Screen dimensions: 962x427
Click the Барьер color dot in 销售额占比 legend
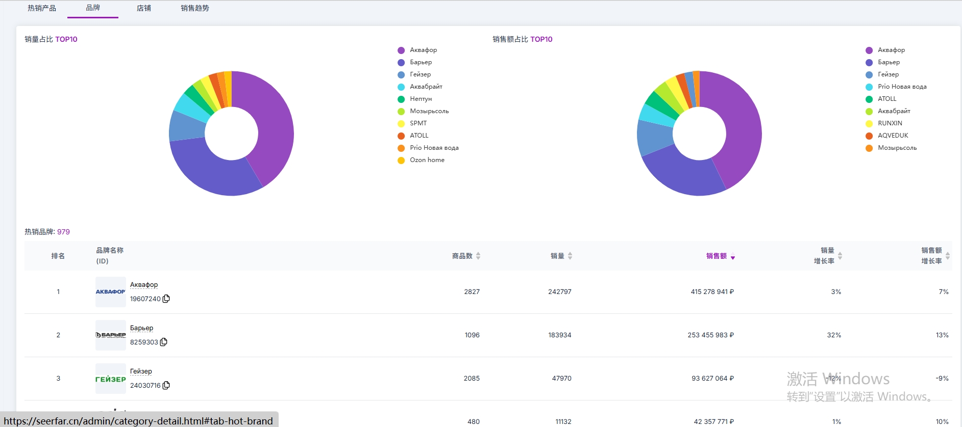point(869,62)
